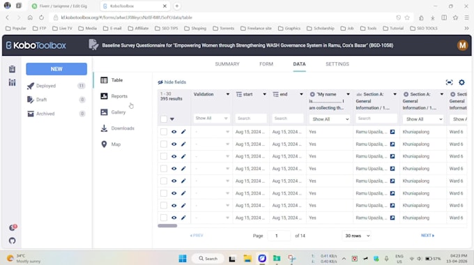Switch to SUMMARY tab
The image size is (474, 265).
pyautogui.click(x=227, y=64)
